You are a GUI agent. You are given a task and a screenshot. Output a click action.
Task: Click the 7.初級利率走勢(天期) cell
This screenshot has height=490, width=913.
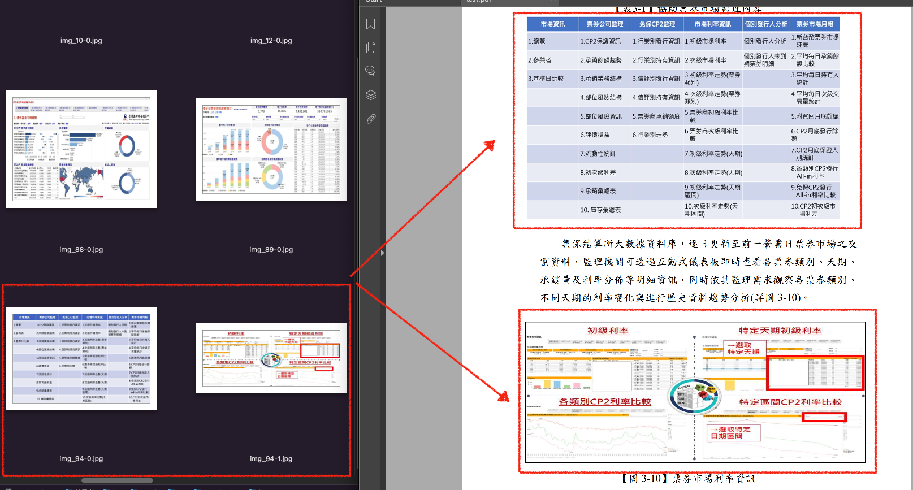point(713,153)
